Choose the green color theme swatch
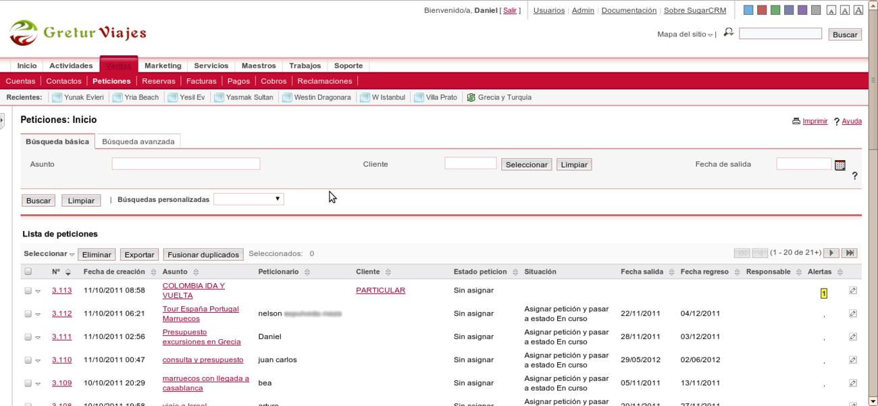 point(775,10)
